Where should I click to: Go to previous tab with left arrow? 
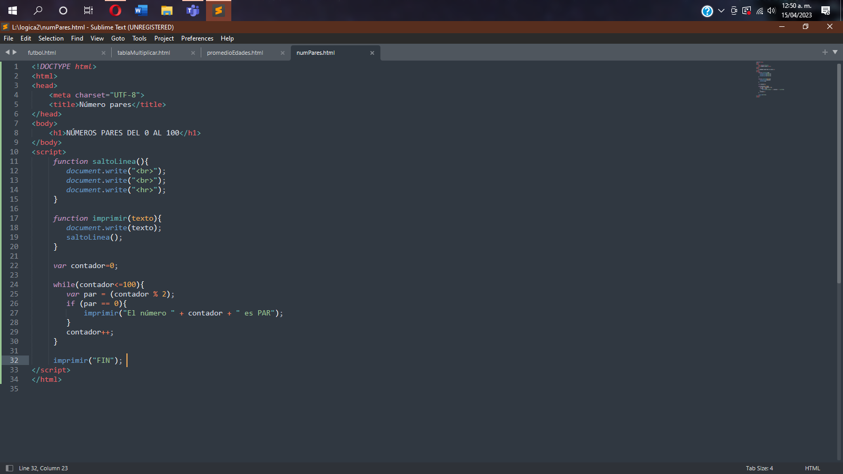pos(7,52)
